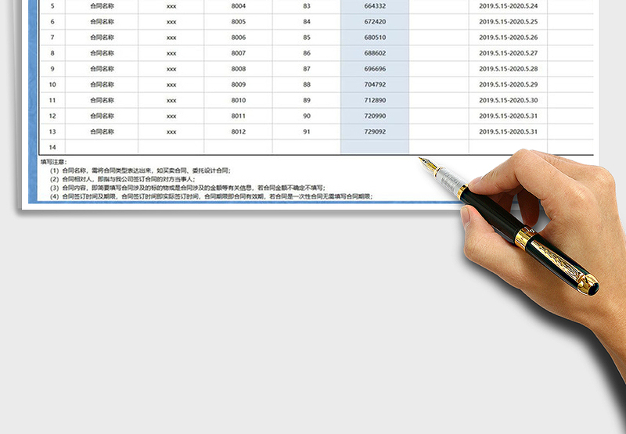This screenshot has height=434, width=626.
Task: Select date range 2019.5.15-2020.5.29
Action: pyautogui.click(x=508, y=84)
